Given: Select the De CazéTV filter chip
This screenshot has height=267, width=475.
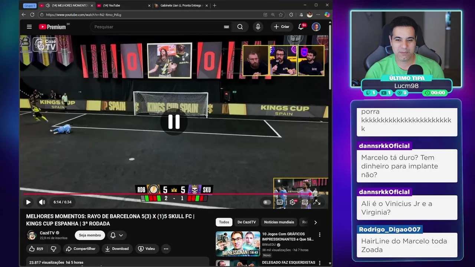Looking at the screenshot, I should point(247,222).
